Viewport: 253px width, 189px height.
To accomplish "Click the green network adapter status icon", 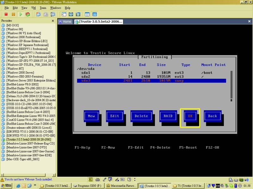I will [x=241, y=180].
